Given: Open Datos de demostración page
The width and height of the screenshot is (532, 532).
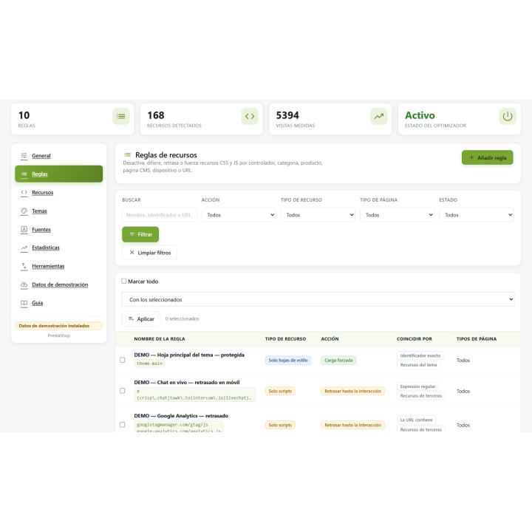Looking at the screenshot, I should coord(60,284).
